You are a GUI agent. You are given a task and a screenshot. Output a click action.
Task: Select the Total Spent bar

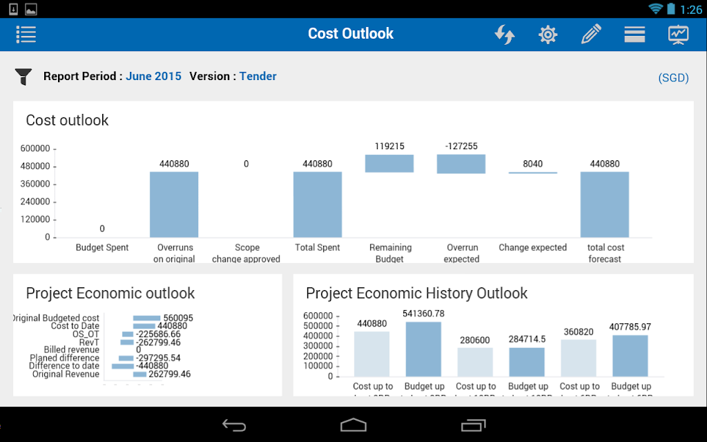(x=318, y=204)
